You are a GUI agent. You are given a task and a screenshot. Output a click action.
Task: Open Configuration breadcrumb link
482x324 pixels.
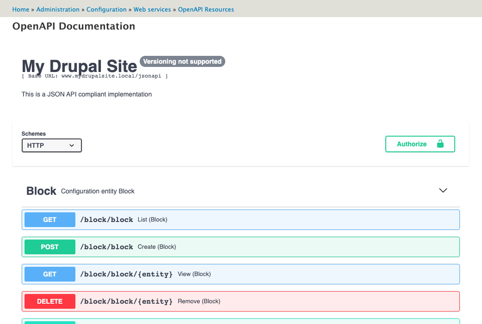106,10
